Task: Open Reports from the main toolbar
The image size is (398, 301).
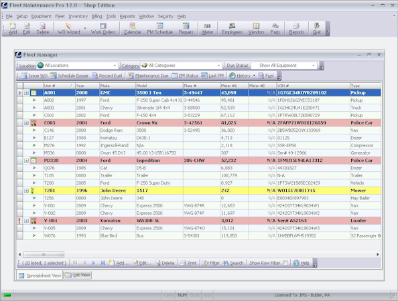Action: [296, 28]
